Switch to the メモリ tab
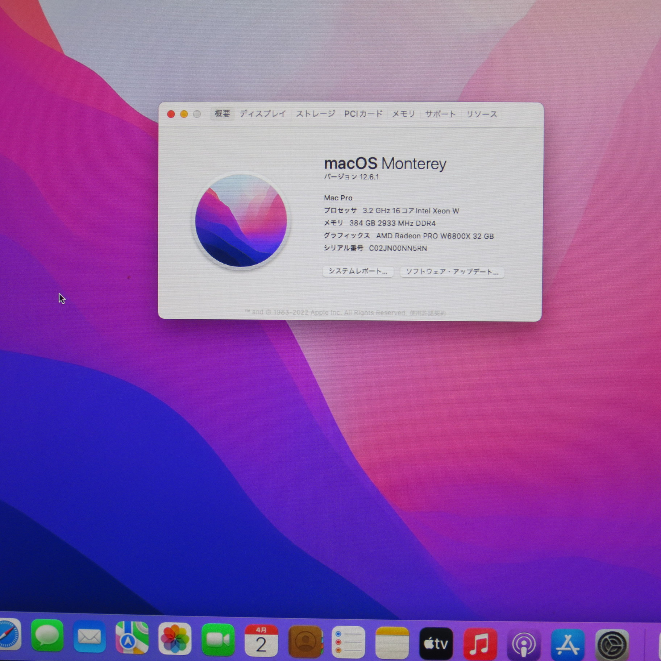 (x=403, y=114)
